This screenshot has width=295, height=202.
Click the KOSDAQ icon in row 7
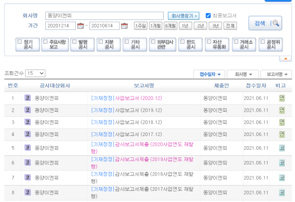coord(27,178)
